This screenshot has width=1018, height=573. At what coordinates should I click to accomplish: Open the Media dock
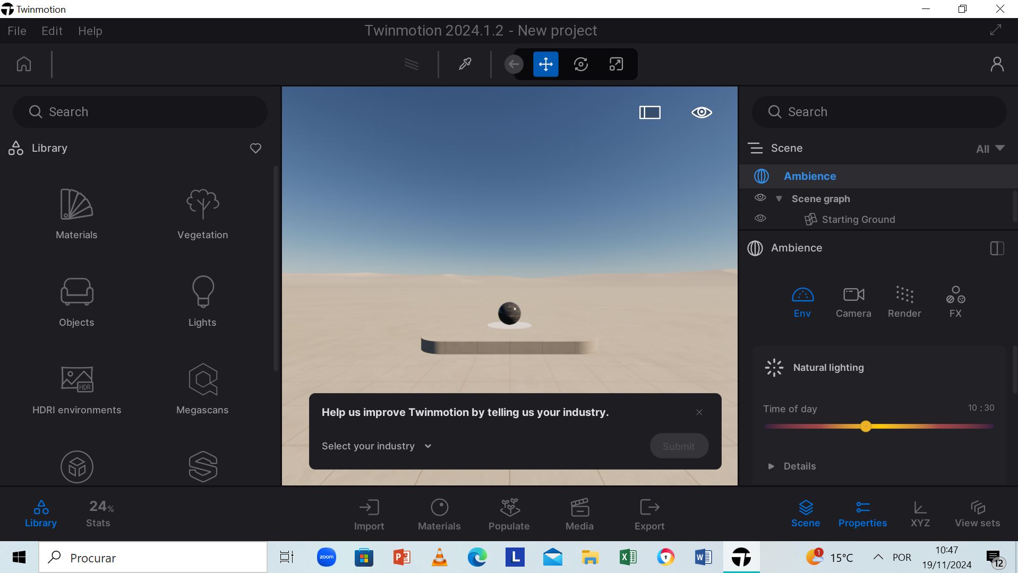(x=579, y=515)
